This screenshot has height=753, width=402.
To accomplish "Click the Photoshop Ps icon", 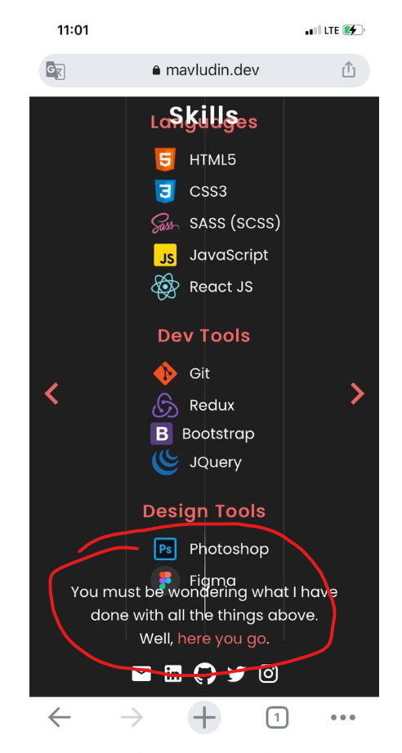I will 165,549.
